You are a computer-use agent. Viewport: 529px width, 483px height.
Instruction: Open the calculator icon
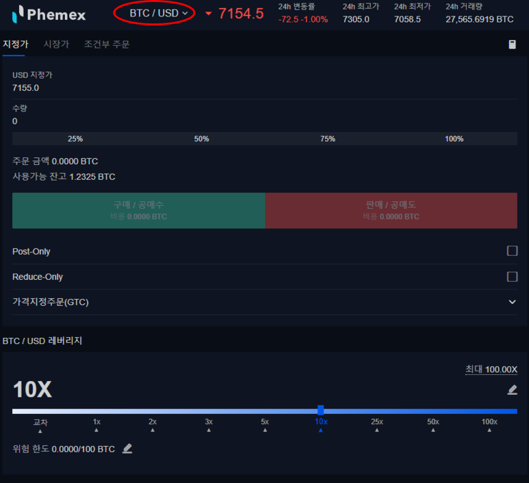(x=512, y=44)
